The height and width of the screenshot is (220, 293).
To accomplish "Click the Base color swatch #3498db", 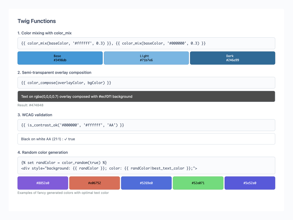I will click(60, 58).
